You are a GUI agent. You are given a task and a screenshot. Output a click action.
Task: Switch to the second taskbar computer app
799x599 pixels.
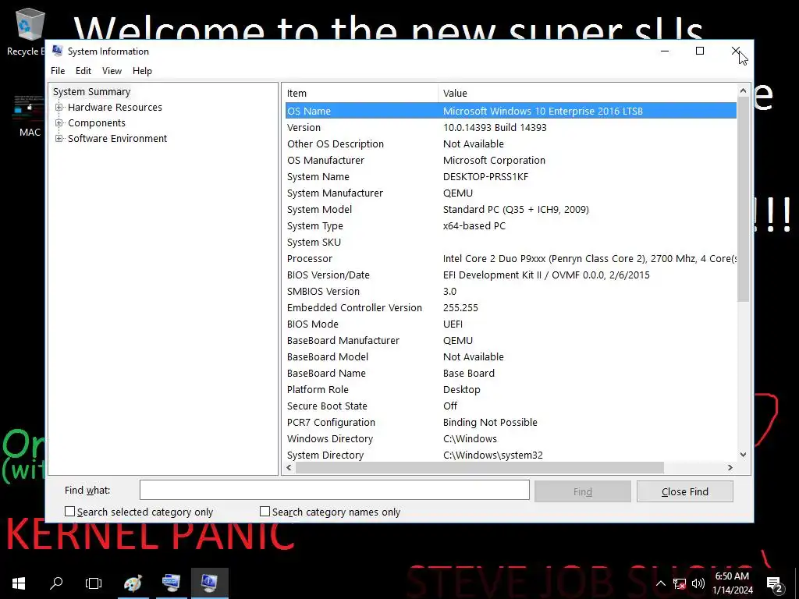(x=171, y=583)
